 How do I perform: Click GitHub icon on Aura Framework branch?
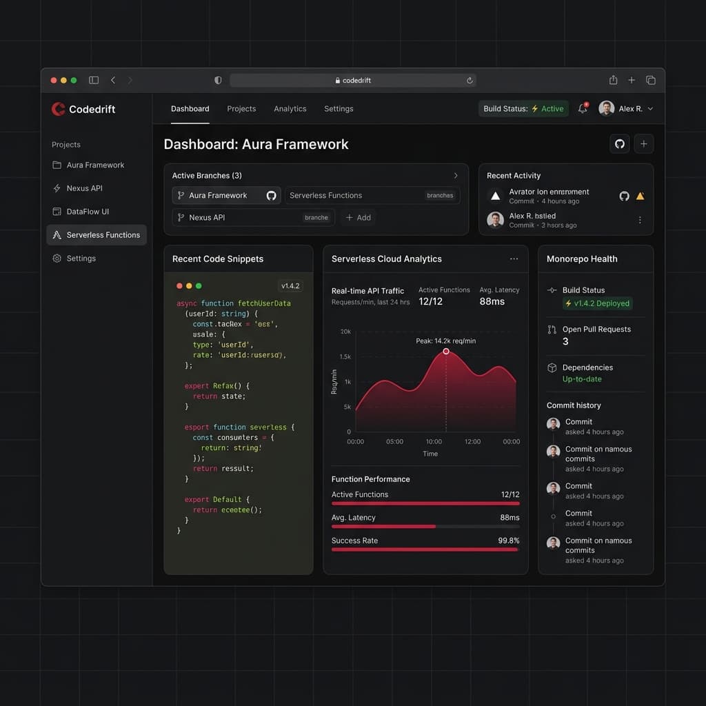(271, 195)
